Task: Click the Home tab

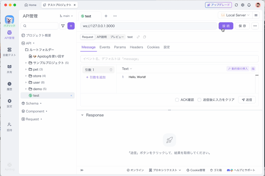Action: [x=31, y=5]
